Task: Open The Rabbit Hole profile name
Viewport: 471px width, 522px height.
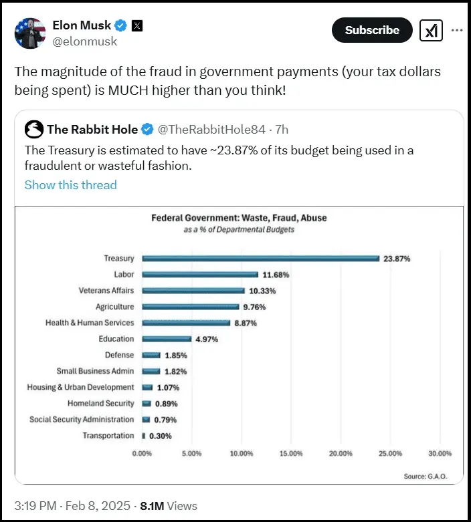Action: [92, 129]
